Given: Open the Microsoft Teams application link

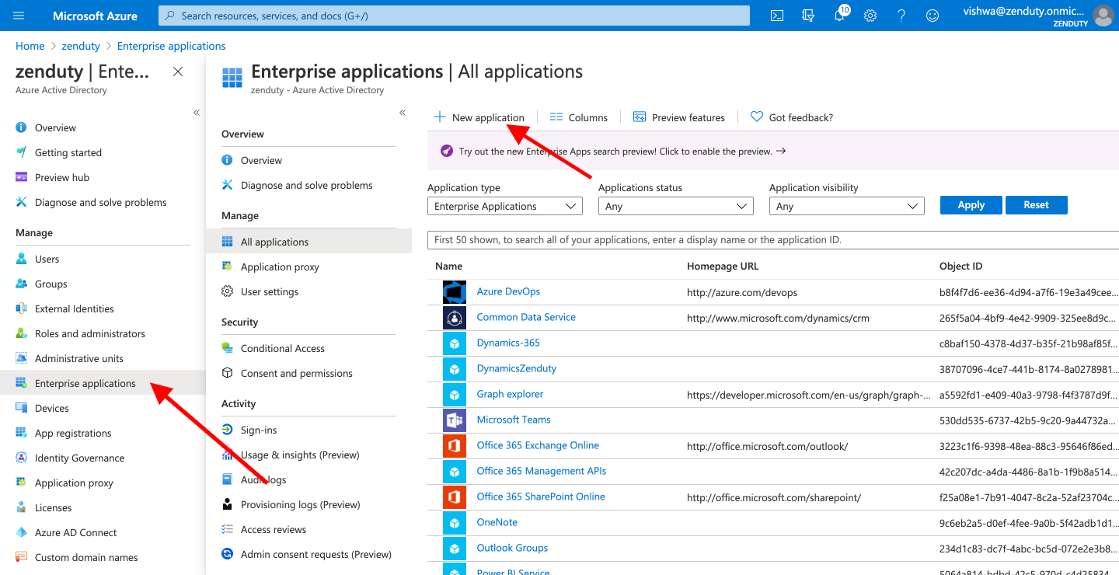Looking at the screenshot, I should (x=514, y=420).
